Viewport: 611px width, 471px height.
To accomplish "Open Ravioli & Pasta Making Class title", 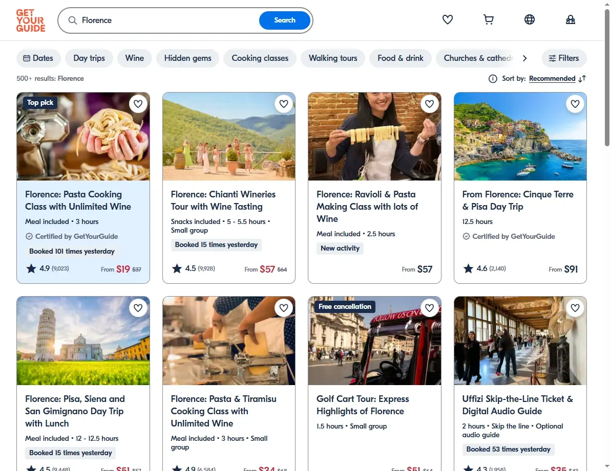I will tap(367, 207).
